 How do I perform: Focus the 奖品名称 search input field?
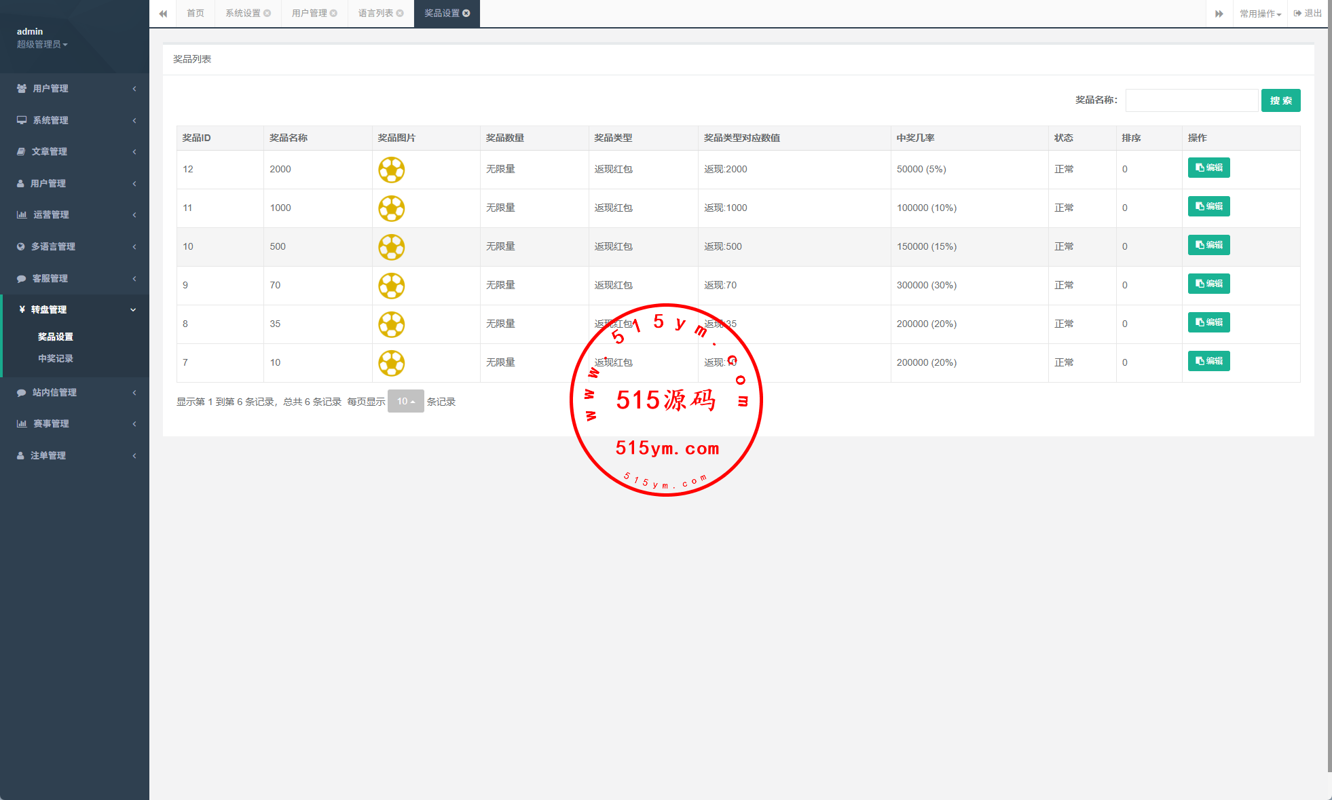coord(1191,100)
